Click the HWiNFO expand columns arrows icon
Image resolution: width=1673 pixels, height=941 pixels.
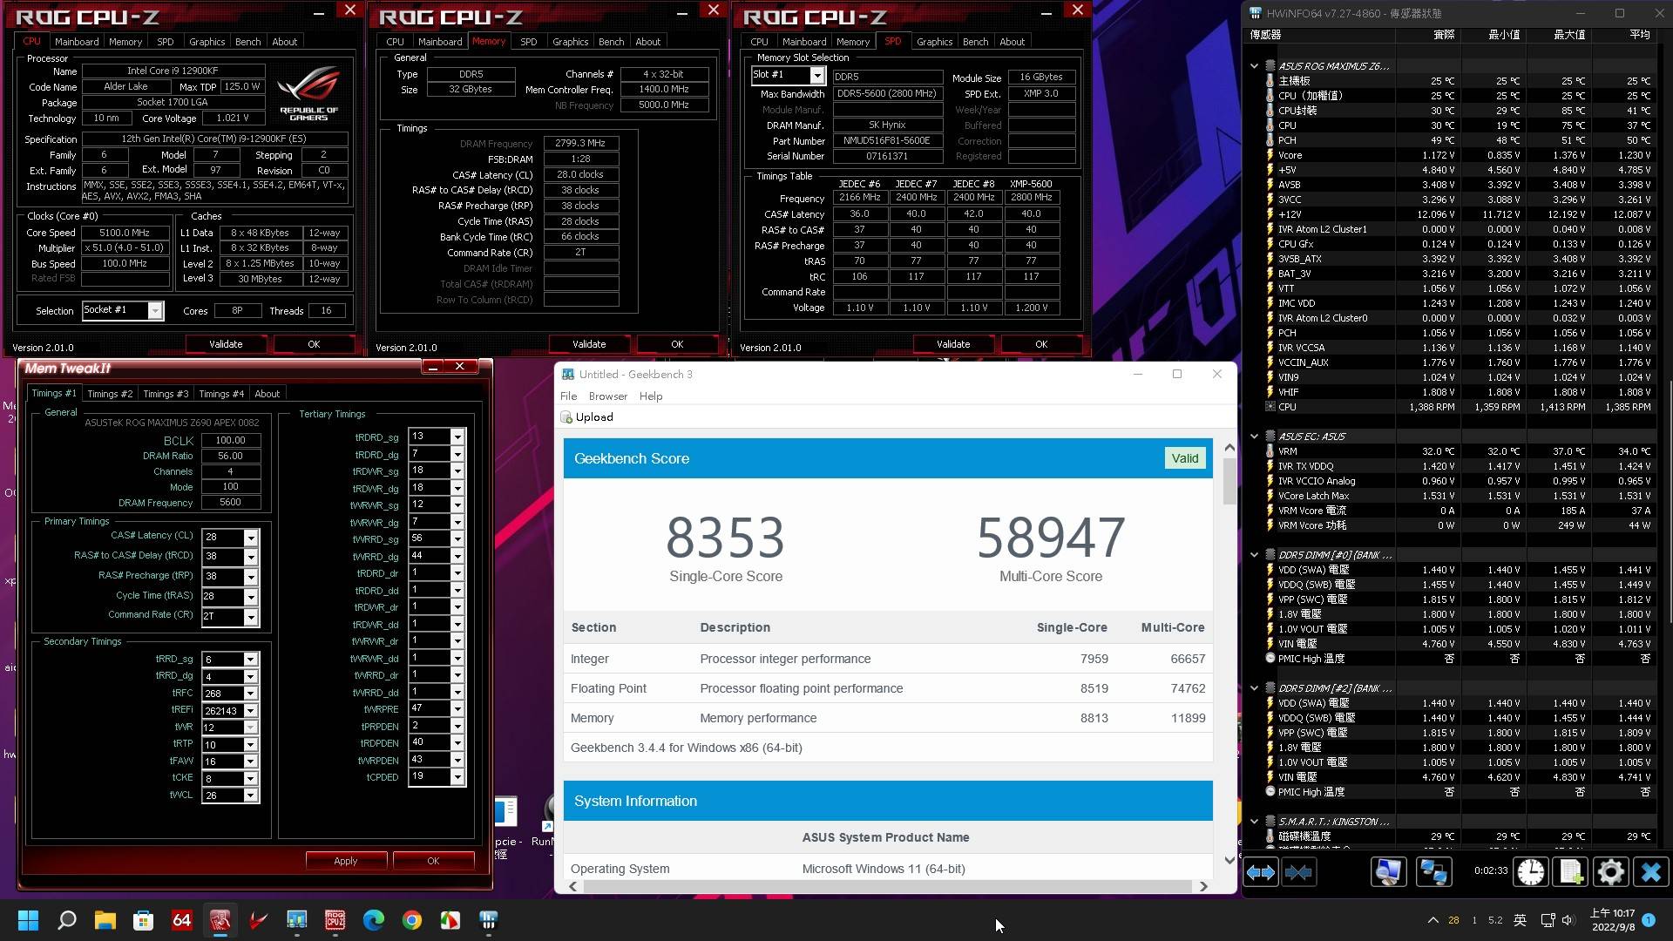[1260, 872]
